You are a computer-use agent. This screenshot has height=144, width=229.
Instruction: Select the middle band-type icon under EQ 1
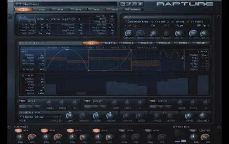click(31, 106)
